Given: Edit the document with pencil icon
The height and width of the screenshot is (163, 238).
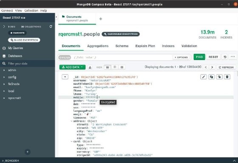Looking at the screenshot, I should tap(204, 77).
